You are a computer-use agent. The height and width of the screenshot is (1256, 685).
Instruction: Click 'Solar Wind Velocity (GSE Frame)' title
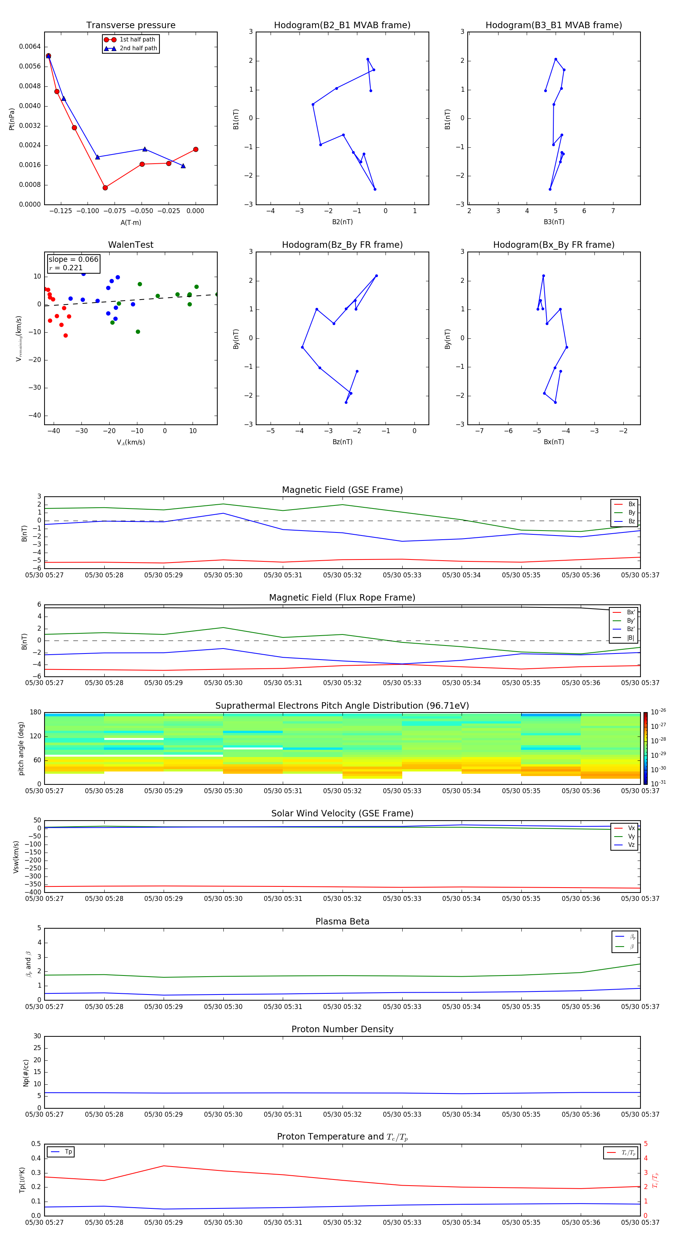click(342, 814)
